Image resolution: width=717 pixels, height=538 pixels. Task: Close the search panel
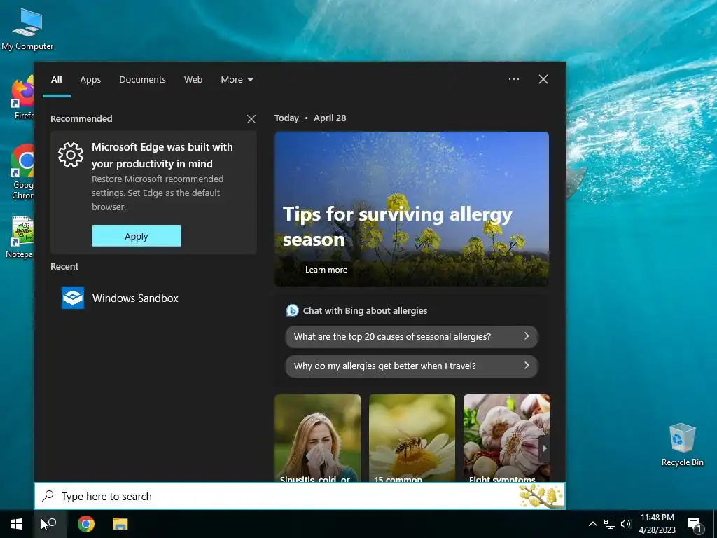[x=543, y=79]
